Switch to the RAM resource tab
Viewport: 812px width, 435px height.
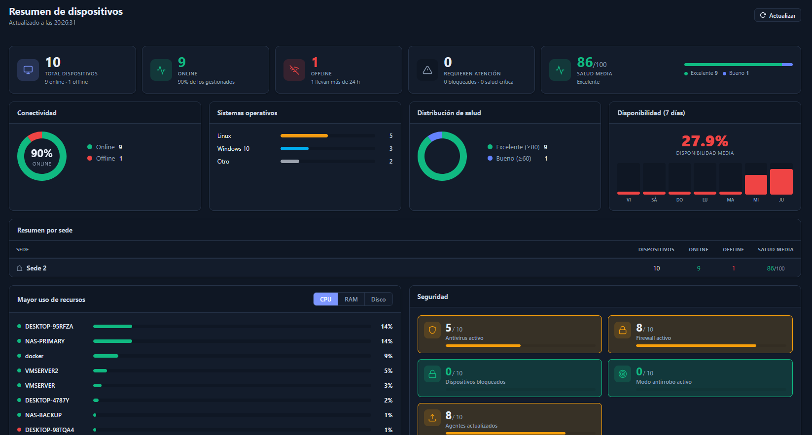point(351,299)
